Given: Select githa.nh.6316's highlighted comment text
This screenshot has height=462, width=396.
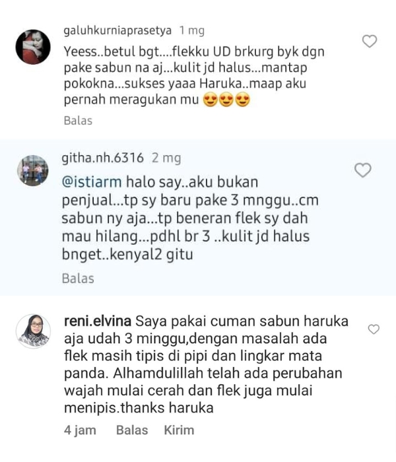Looking at the screenshot, I should pos(190,218).
